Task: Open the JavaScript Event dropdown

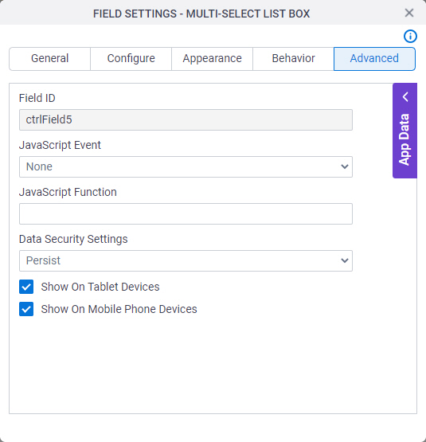Action: point(186,167)
